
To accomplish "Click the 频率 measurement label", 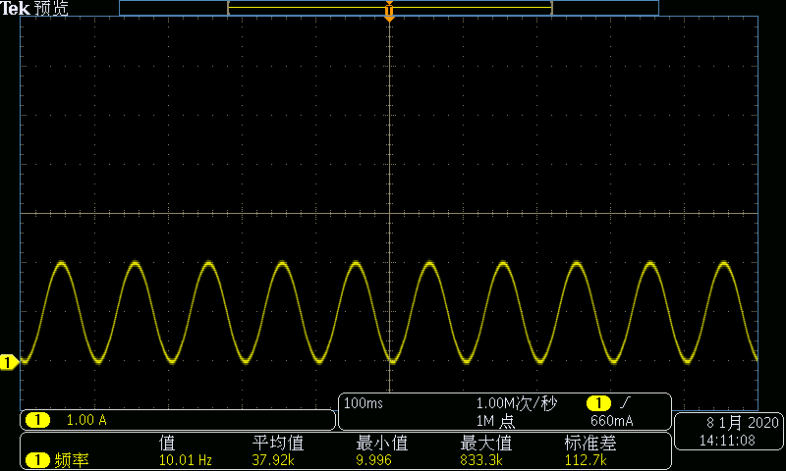I will (71, 460).
